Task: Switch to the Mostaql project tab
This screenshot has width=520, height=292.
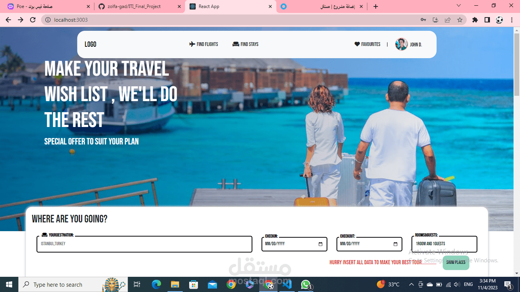Action: click(322, 6)
